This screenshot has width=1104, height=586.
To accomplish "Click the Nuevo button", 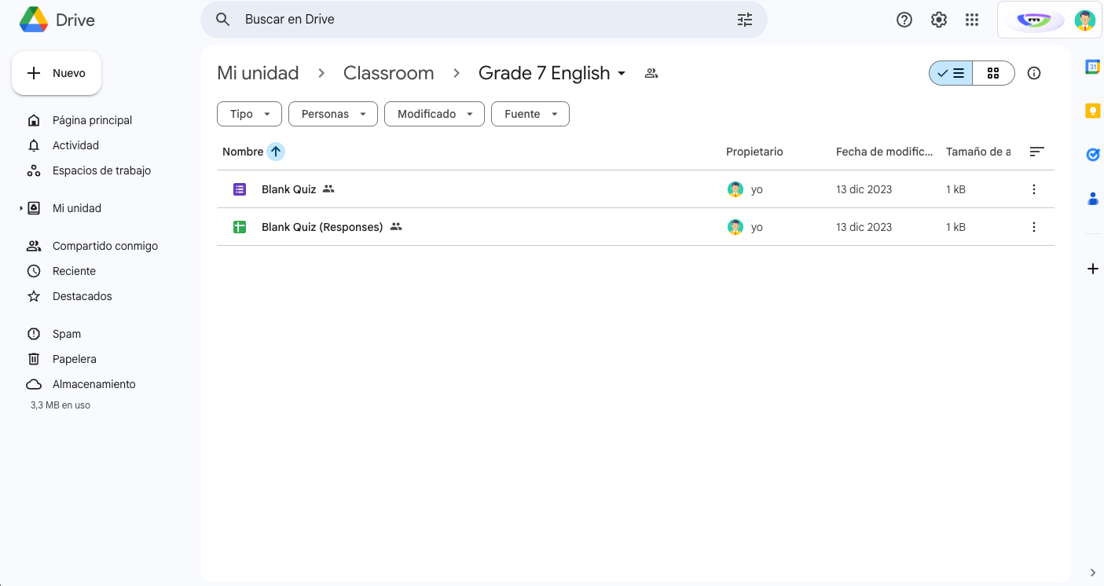I will tap(57, 73).
